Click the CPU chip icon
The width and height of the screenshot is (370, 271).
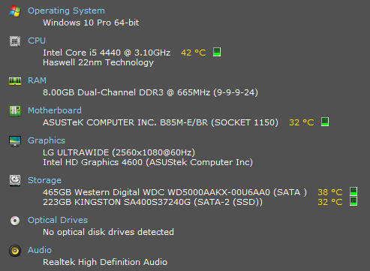pos(15,41)
